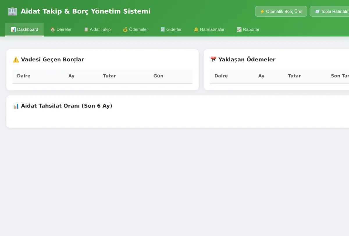Click the money bag icon on Ödemeler tab

click(125, 30)
